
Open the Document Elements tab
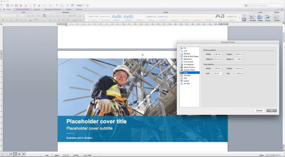[53, 9]
